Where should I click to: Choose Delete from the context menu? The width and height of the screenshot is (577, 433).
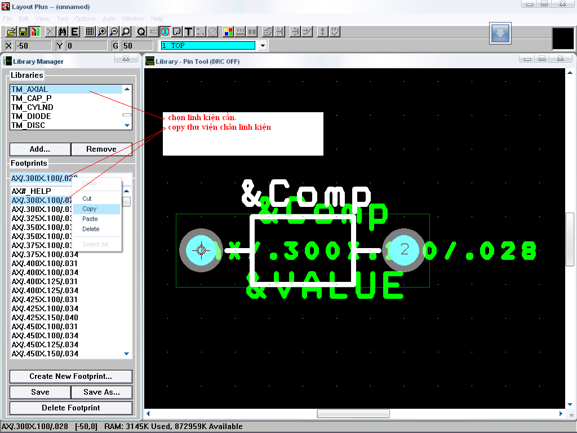[97, 229]
